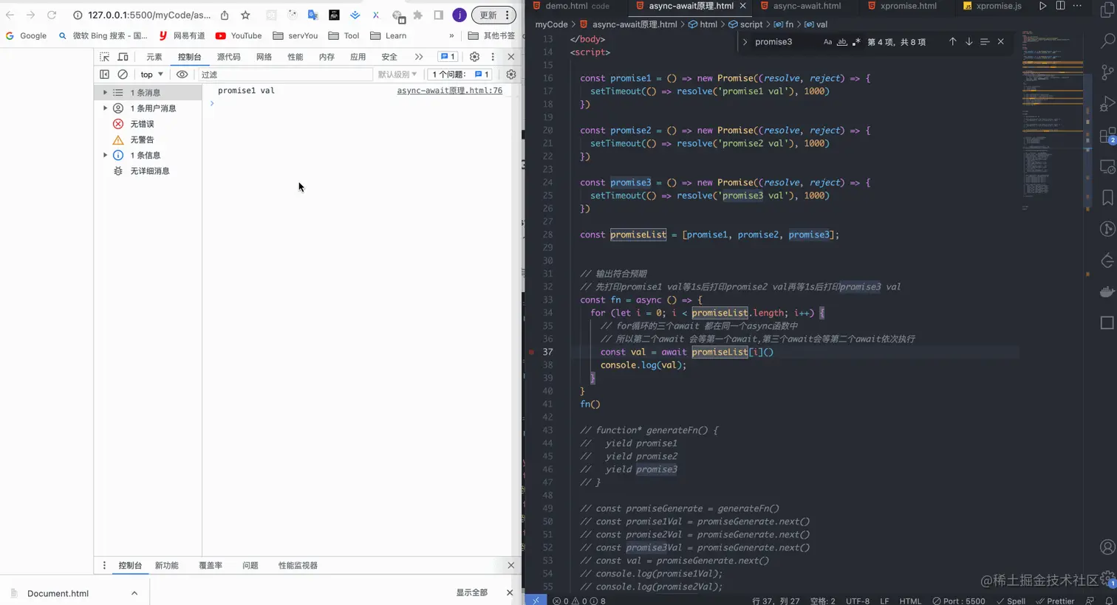Open the run and debug activity icon
Viewport: 1117px width, 605px height.
click(x=1107, y=104)
